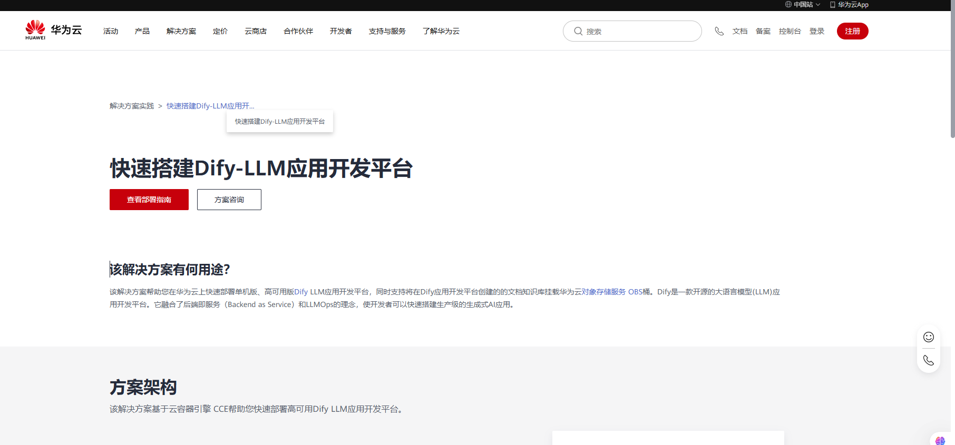Click the search magnifier icon

[x=578, y=31]
